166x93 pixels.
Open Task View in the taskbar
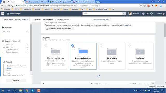[15, 91]
